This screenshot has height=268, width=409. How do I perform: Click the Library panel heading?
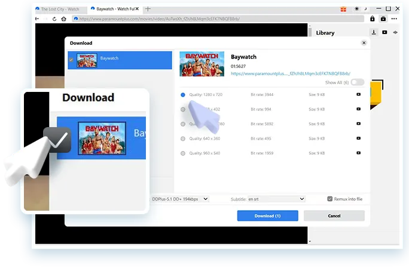[x=325, y=33]
